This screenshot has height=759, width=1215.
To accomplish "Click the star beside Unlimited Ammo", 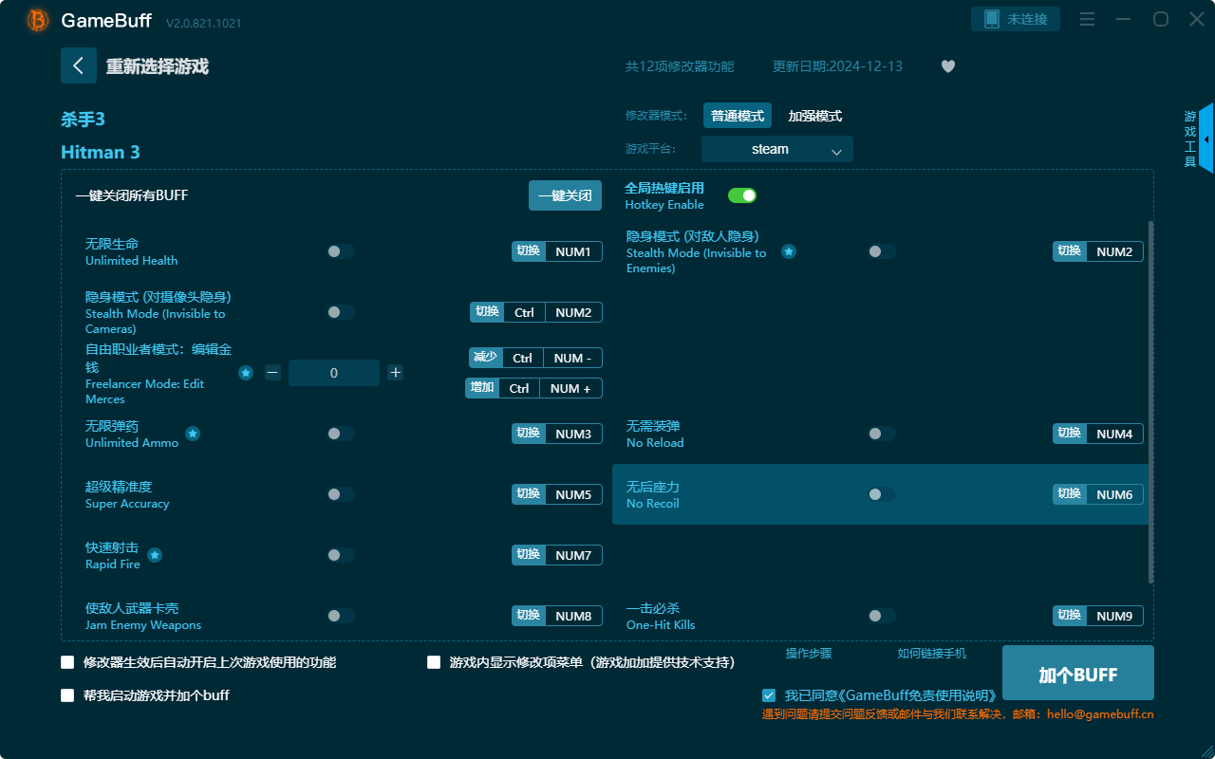I will 193,434.
